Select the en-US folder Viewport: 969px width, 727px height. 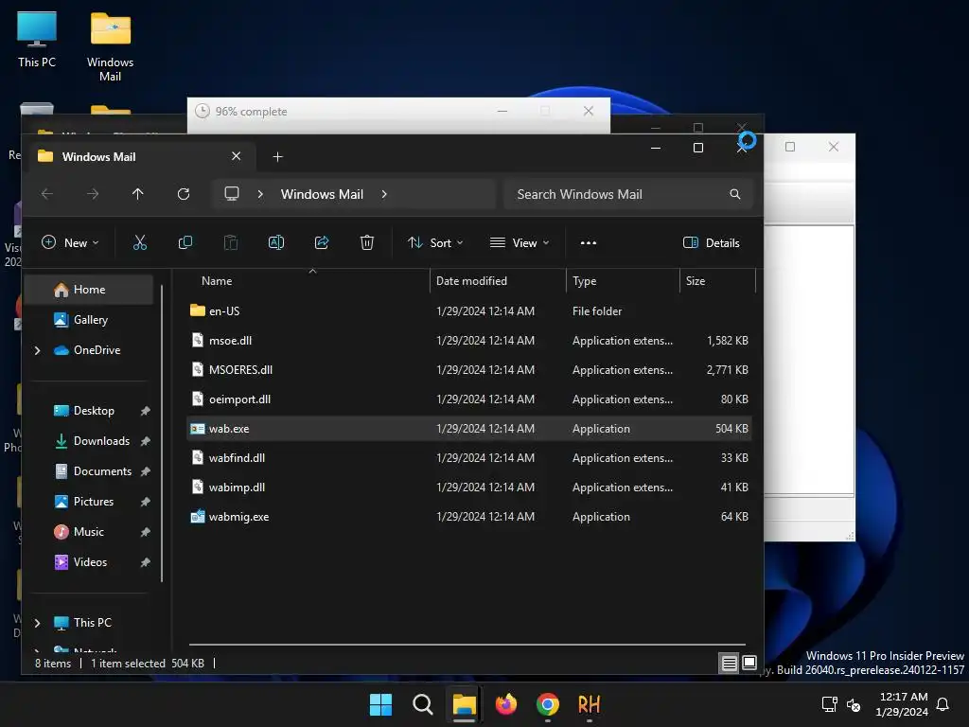coord(469,310)
